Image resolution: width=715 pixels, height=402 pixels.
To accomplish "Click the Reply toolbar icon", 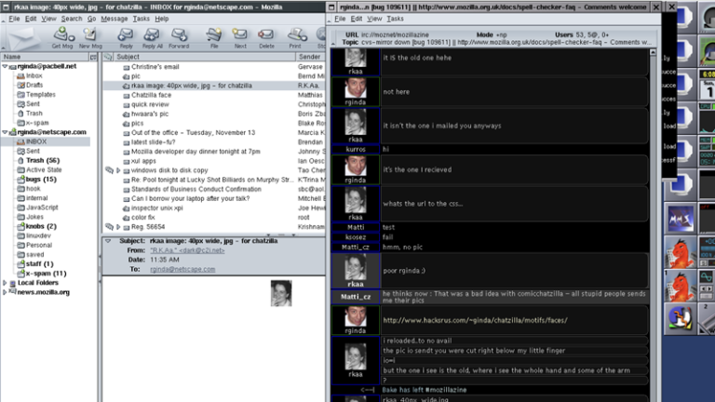I will click(126, 35).
